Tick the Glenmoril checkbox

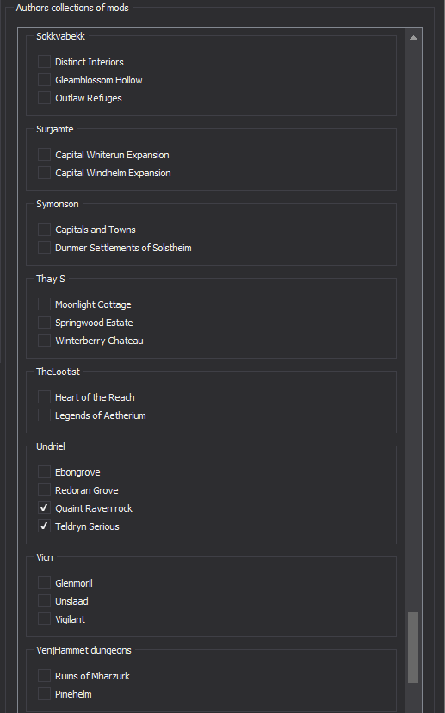coord(44,583)
